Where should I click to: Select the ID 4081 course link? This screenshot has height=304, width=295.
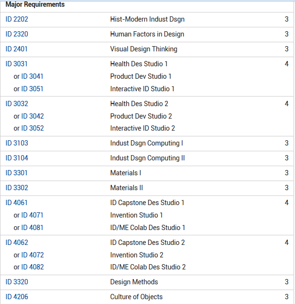[x=32, y=228]
